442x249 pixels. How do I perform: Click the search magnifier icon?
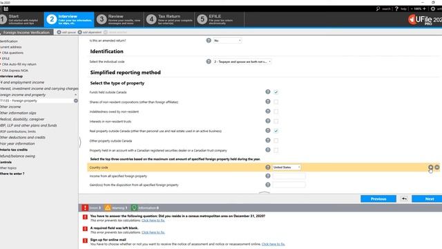point(378,9)
